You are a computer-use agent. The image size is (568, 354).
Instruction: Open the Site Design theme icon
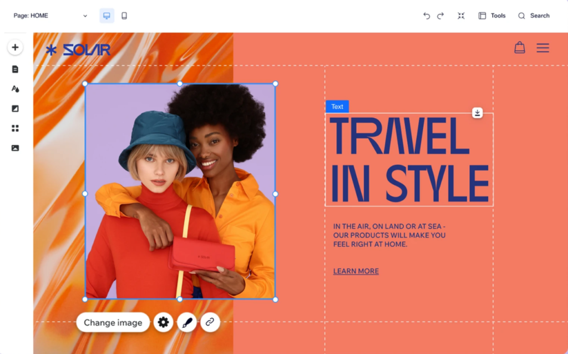point(15,89)
